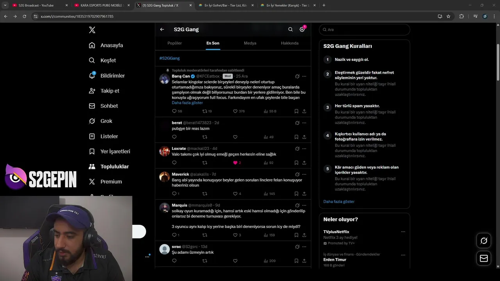The image size is (500, 281).
Task: Unlike Loxrate's post about Valo takımı
Action: click(x=235, y=163)
